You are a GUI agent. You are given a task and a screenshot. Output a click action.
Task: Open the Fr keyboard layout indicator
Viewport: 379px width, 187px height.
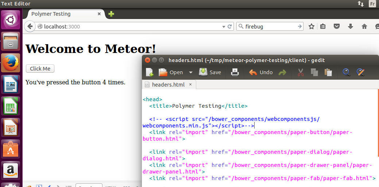(372, 4)
